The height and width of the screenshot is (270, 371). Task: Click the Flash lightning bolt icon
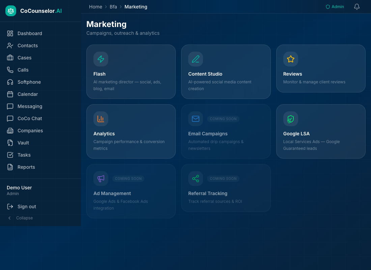[x=101, y=59]
